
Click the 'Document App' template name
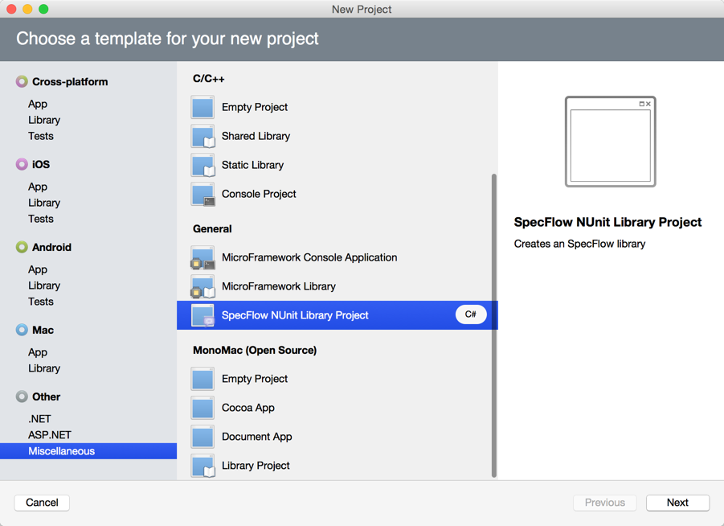256,437
